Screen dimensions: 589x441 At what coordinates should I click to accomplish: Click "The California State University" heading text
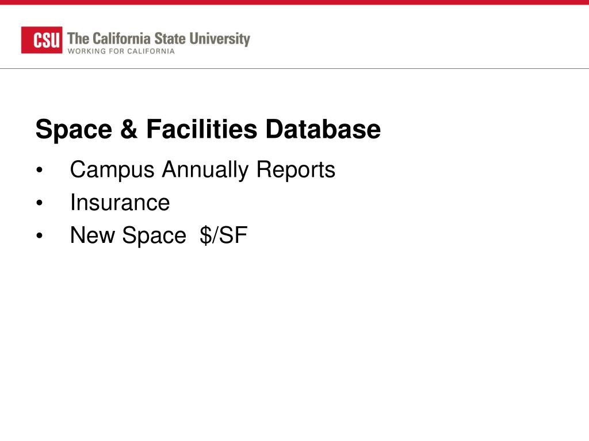pos(159,38)
